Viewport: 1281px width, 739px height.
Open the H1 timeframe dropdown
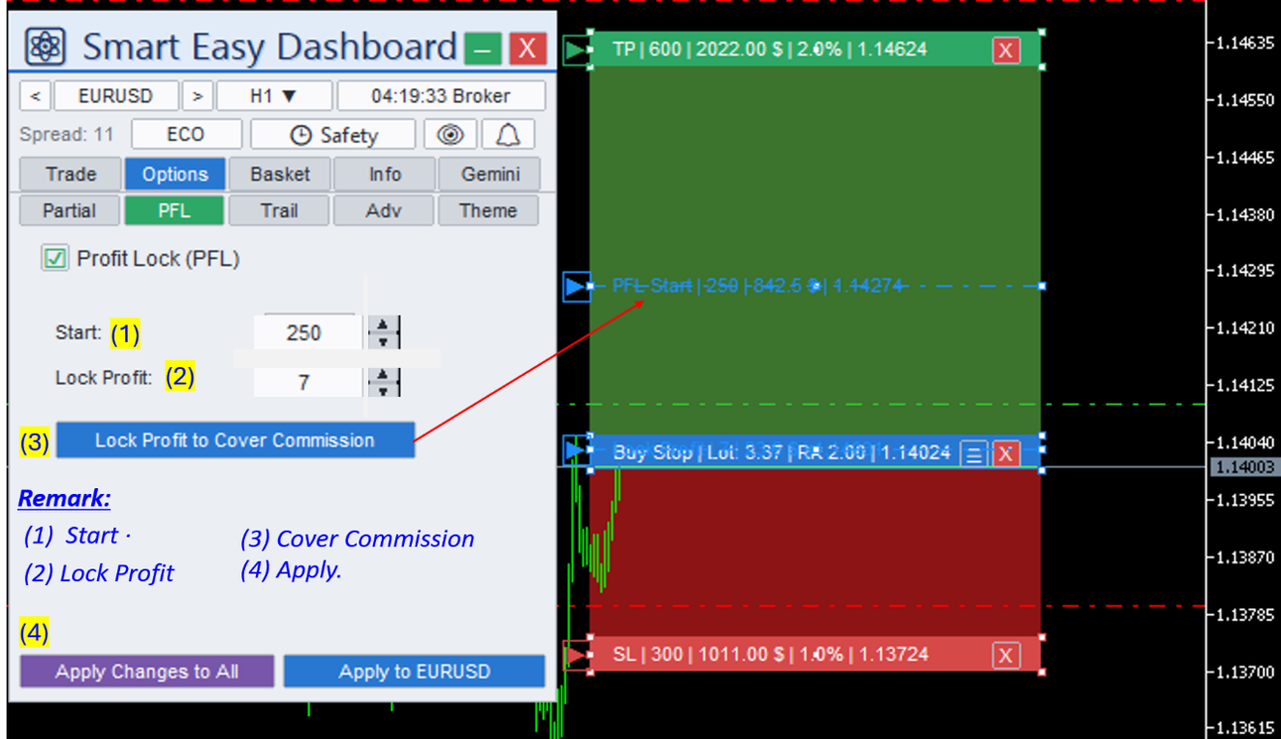[274, 96]
